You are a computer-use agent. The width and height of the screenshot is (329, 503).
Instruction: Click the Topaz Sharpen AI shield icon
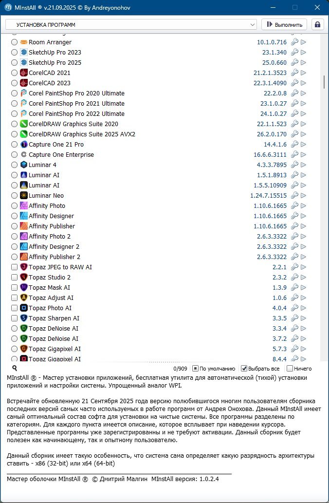[x=24, y=318]
